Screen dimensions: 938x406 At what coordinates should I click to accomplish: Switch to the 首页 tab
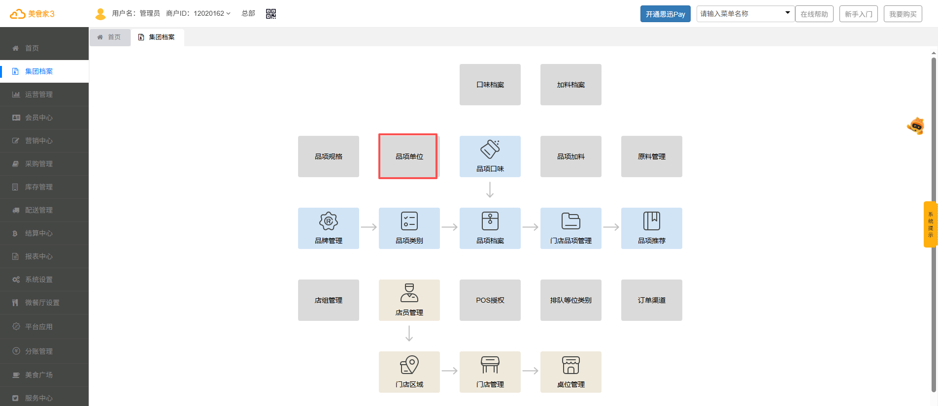point(109,37)
